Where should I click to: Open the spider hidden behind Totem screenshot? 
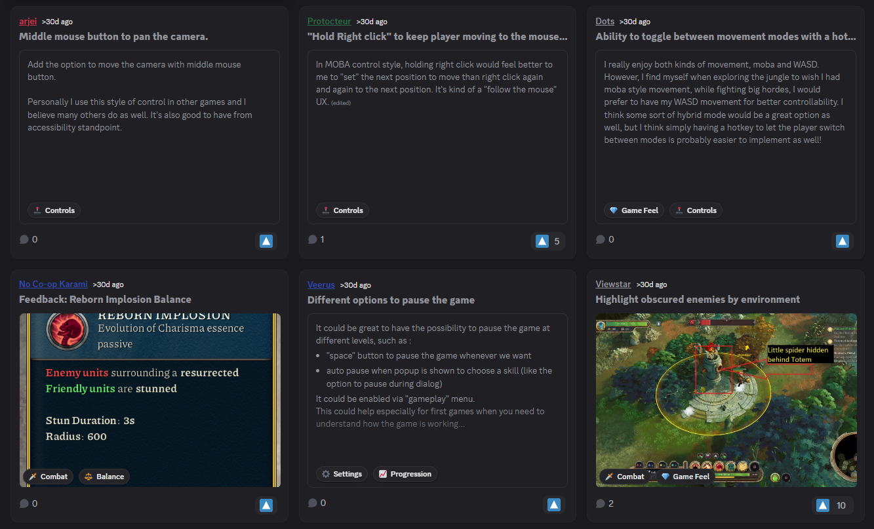point(726,393)
